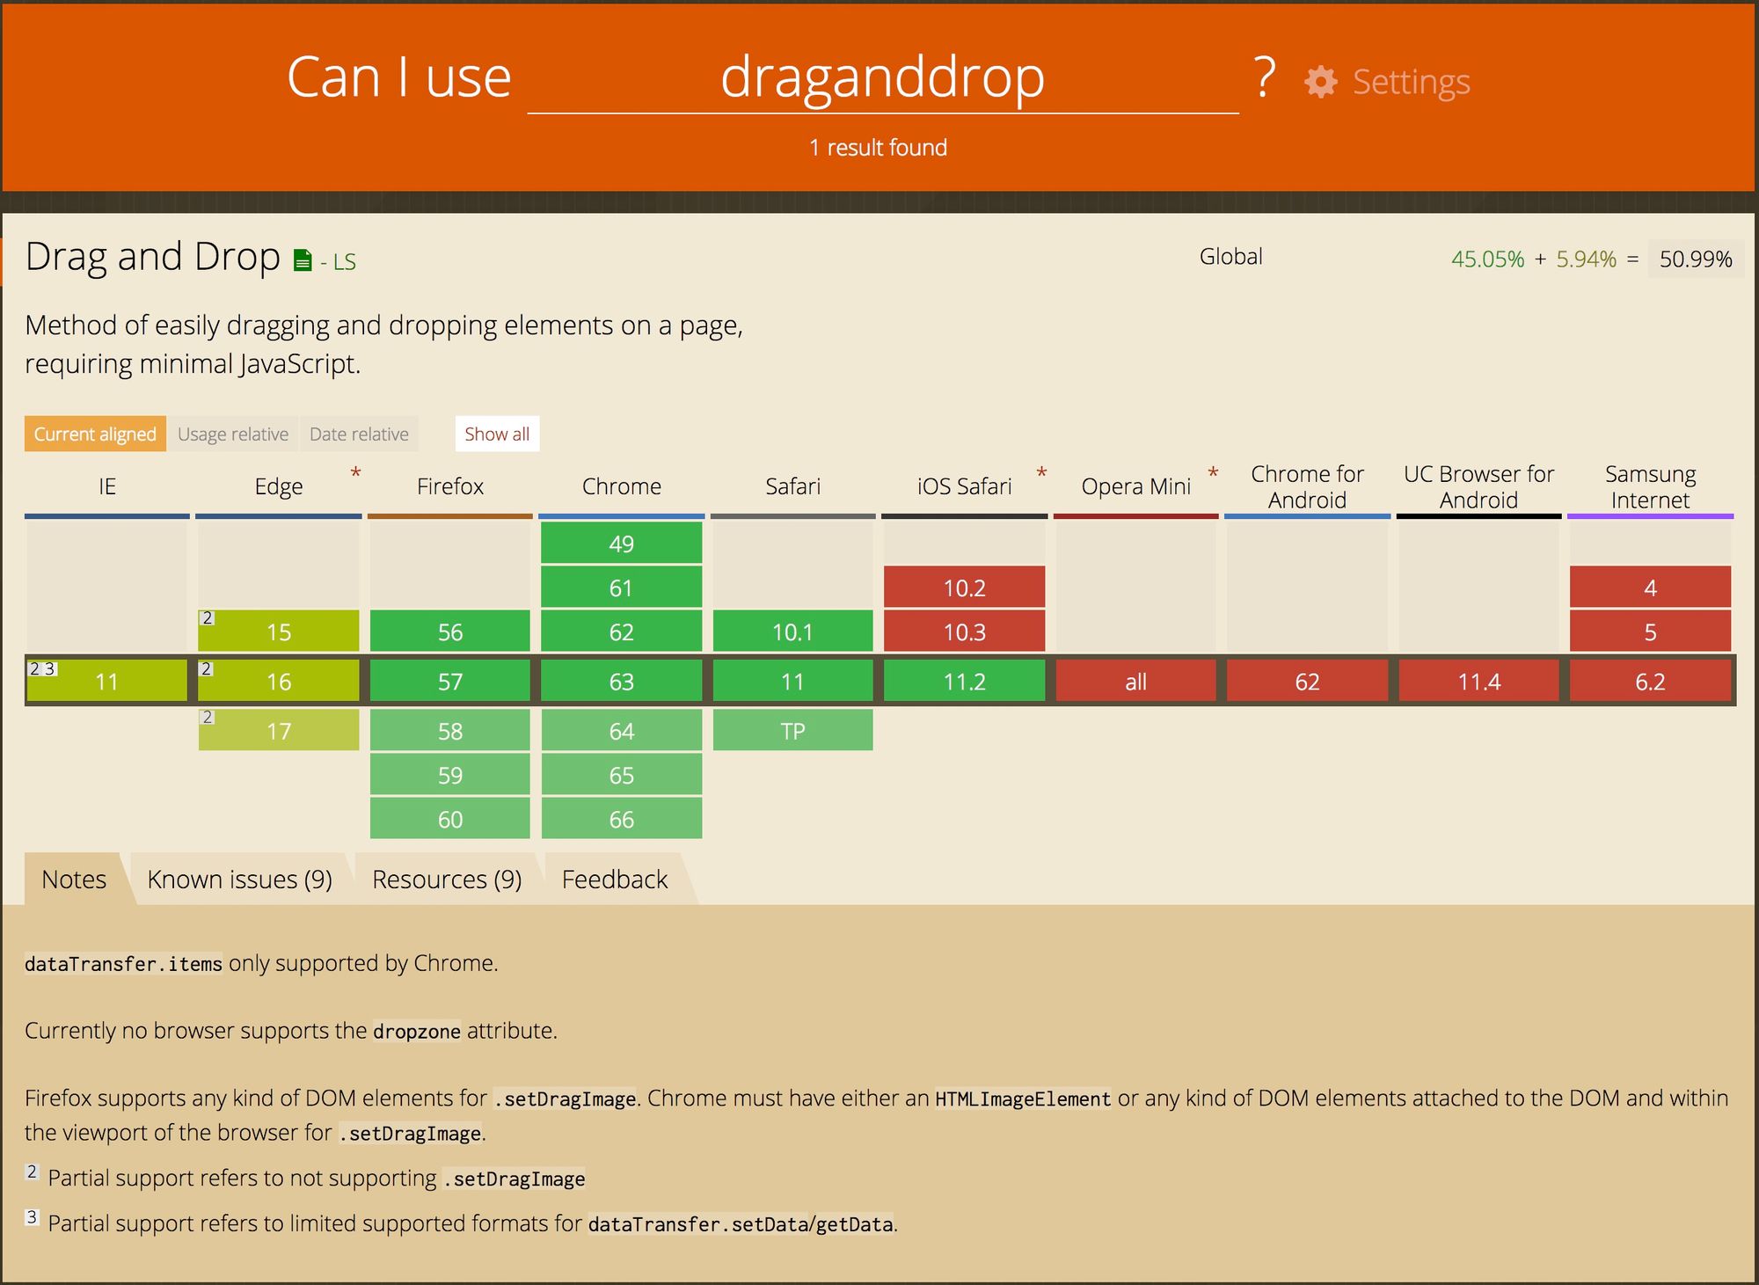Switch to Date relative view
Screen dimensions: 1759x1285
pos(359,434)
